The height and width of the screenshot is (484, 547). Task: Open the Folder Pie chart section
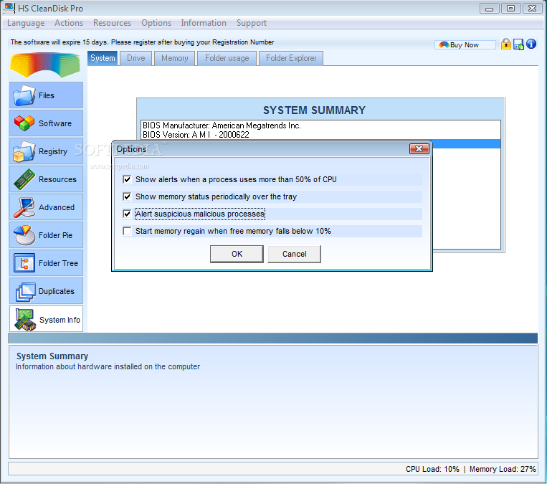coord(46,235)
